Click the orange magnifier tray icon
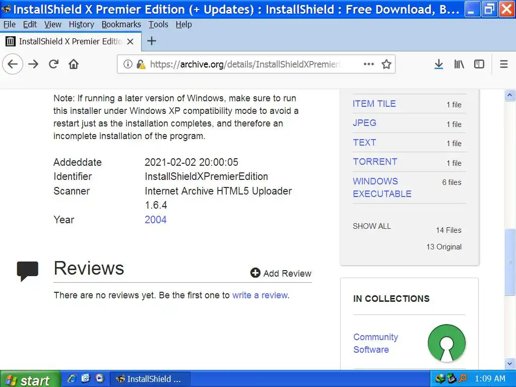This screenshot has height=387, width=516. [463, 379]
